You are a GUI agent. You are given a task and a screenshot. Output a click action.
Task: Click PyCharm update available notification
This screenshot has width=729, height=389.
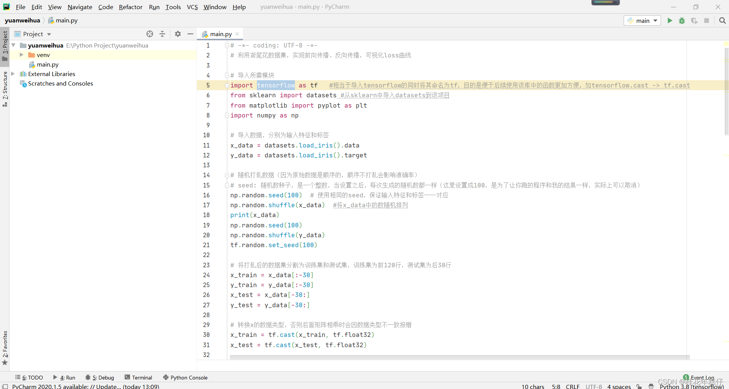point(86,386)
